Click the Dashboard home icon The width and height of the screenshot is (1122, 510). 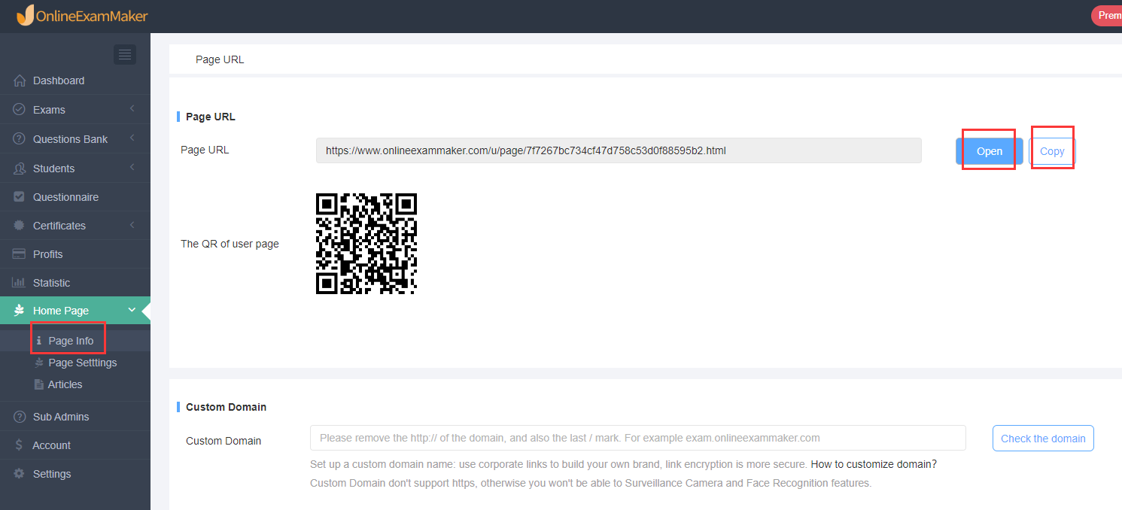20,80
